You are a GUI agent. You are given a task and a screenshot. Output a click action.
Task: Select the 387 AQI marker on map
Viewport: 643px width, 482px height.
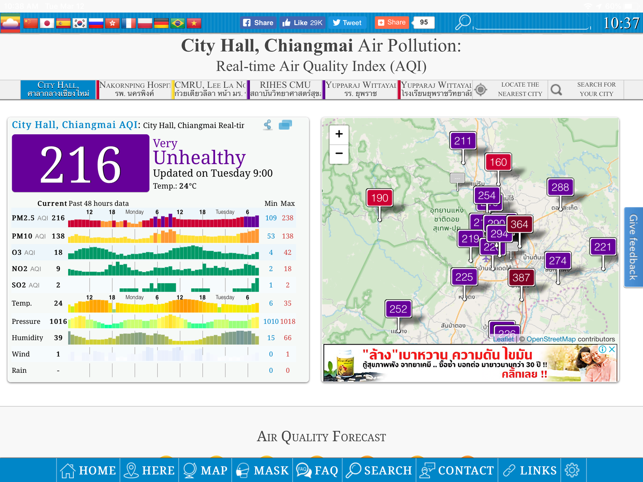521,278
